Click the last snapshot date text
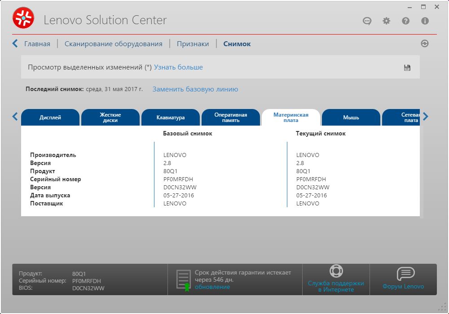Screen dimensions: 449x314 [114, 89]
